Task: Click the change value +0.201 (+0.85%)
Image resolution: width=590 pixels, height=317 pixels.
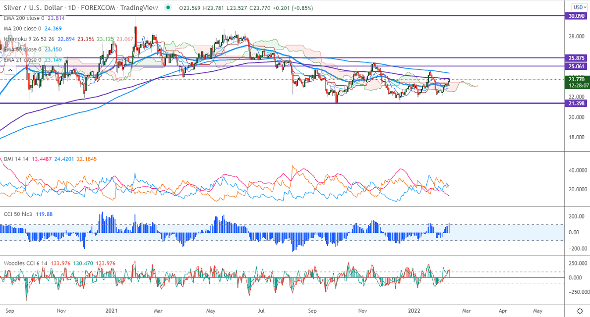Action: (x=293, y=8)
